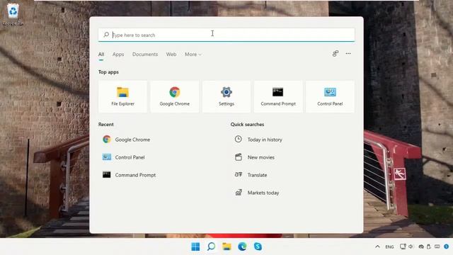Click the magnifier icon in the search box
This screenshot has height=255, width=453.
pos(106,35)
